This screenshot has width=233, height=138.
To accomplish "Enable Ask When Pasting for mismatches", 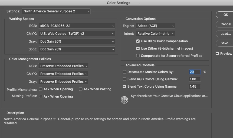I will pos(81,89).
